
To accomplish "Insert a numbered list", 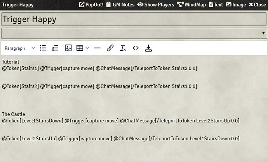I will coord(55,48).
